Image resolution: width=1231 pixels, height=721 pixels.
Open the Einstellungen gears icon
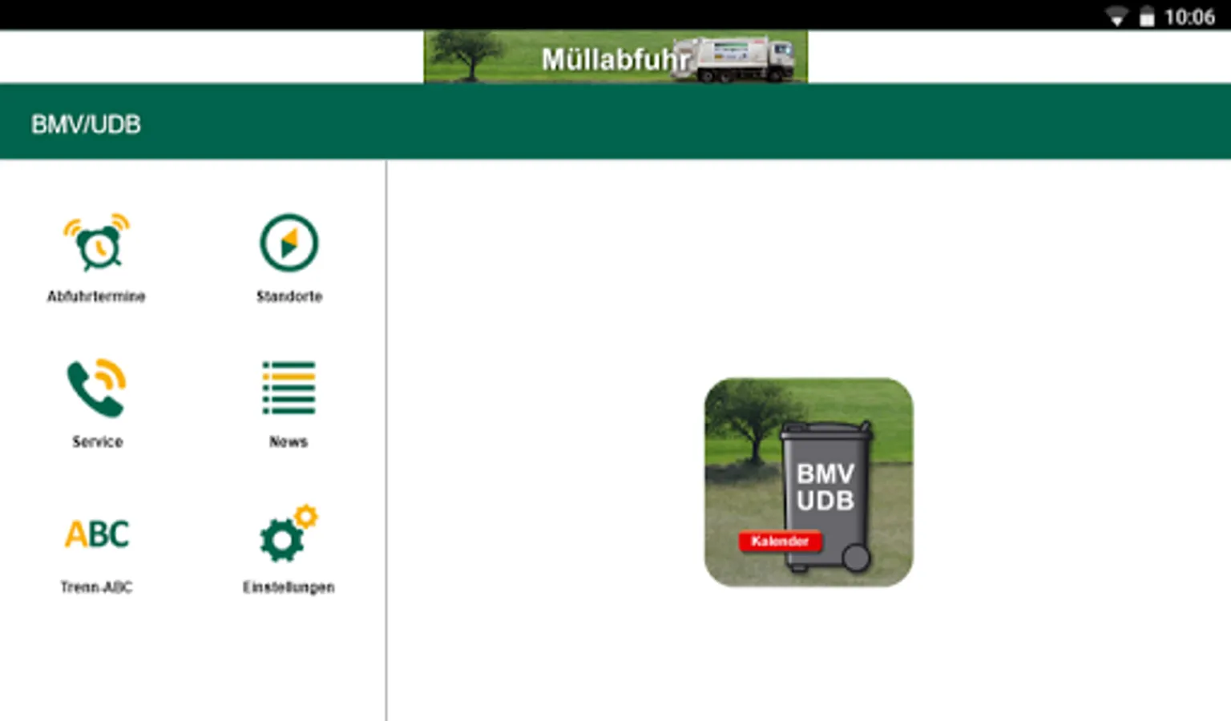coord(289,533)
